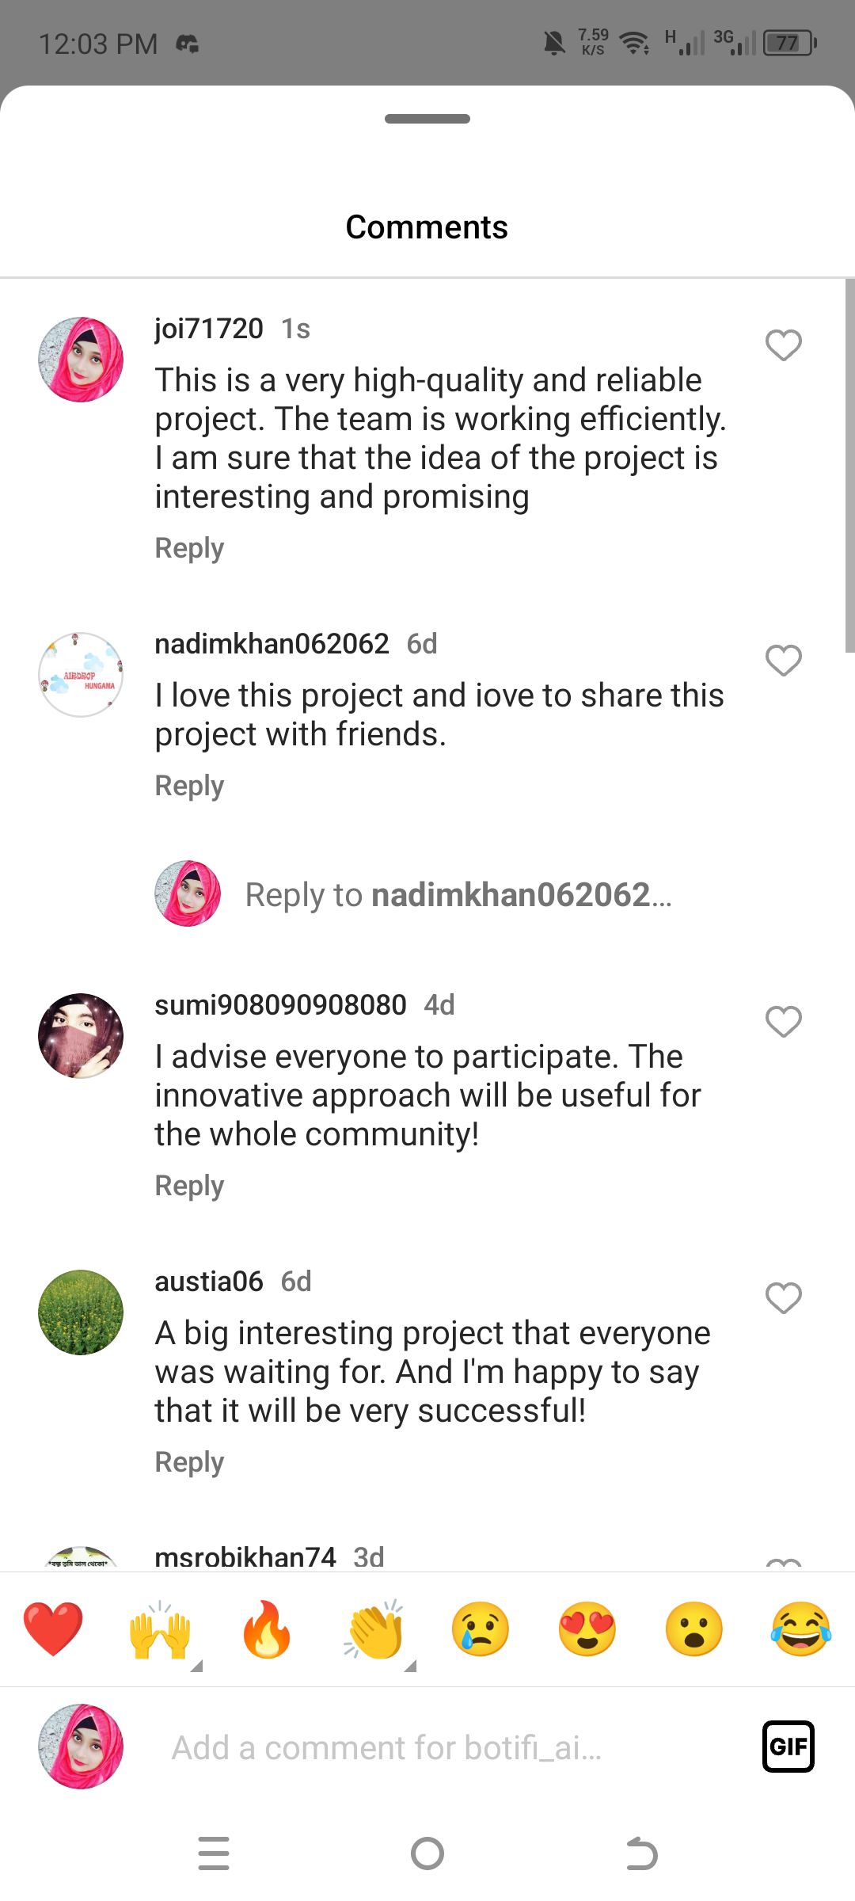Like joi71720's comment with heart icon
855x1901 pixels.
pos(784,345)
